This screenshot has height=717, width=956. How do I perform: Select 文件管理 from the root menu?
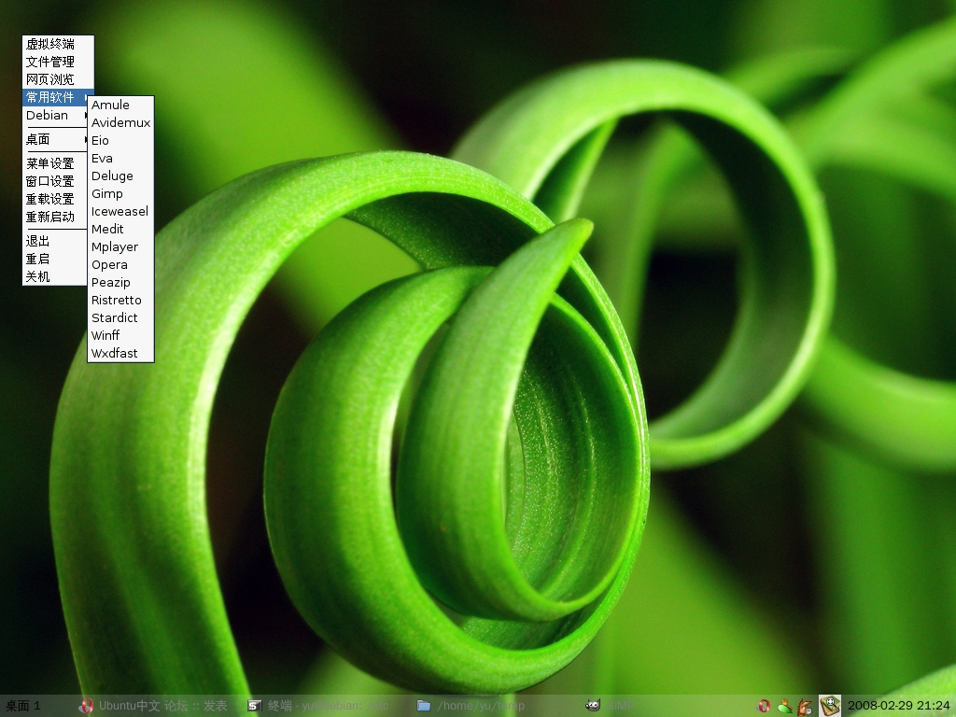(x=58, y=62)
